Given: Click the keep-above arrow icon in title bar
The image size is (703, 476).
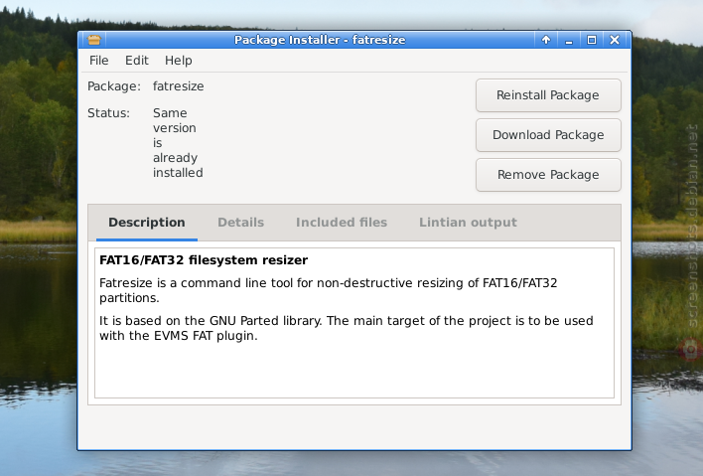Looking at the screenshot, I should point(546,40).
